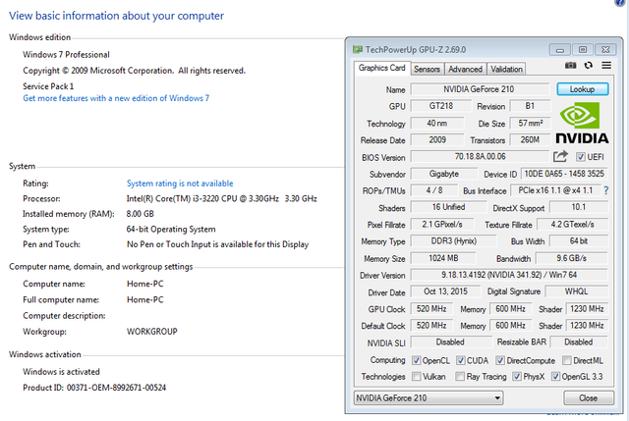The height and width of the screenshot is (421, 629).
Task: Click the NVIDIA SLI field Disabled
Action: pyautogui.click(x=451, y=342)
